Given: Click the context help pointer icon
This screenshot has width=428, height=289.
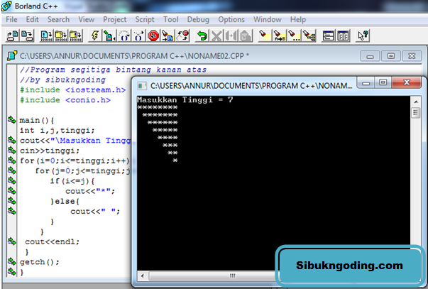Looking at the screenshot, I should tap(363, 36).
